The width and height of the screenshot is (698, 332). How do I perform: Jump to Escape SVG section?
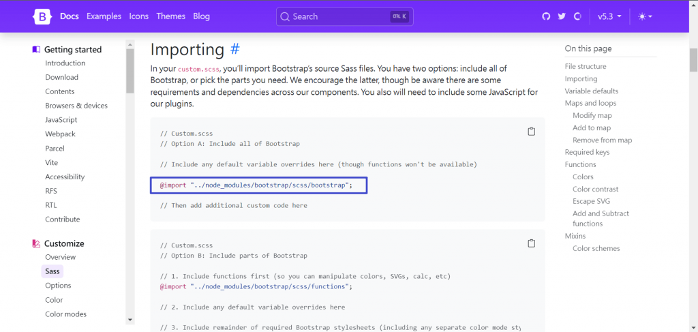(x=591, y=201)
